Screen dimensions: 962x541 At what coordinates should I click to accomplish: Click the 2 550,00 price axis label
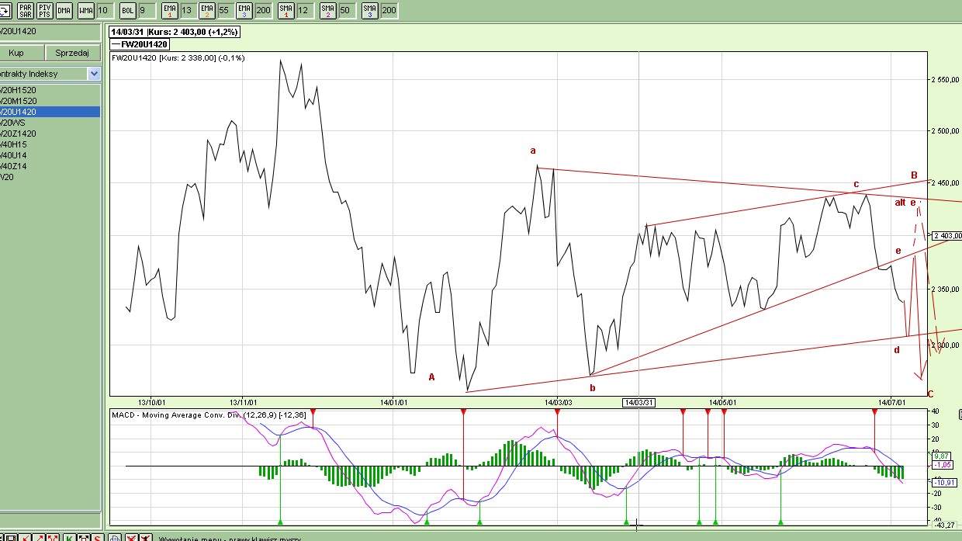(946, 79)
